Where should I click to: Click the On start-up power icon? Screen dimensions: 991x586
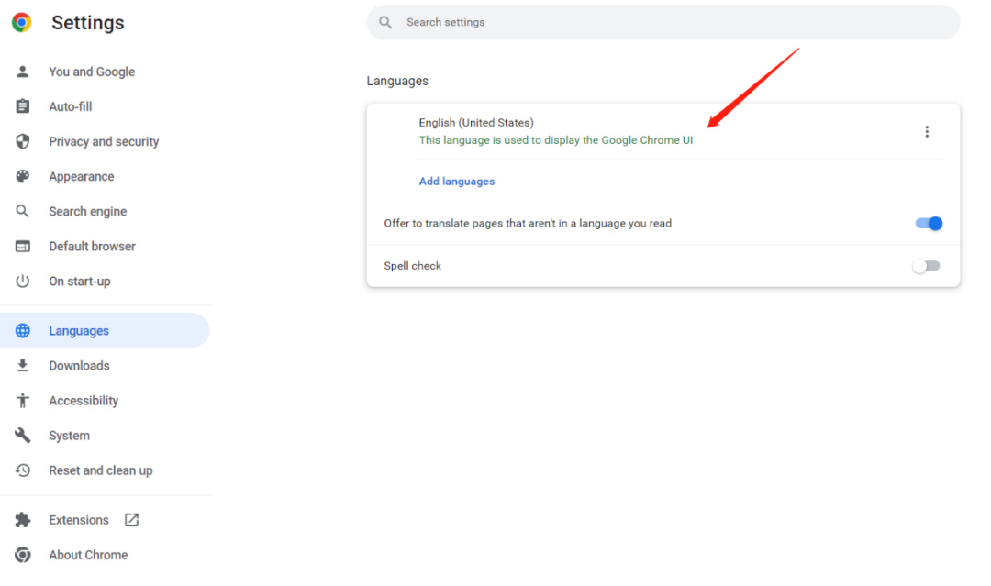(x=23, y=282)
